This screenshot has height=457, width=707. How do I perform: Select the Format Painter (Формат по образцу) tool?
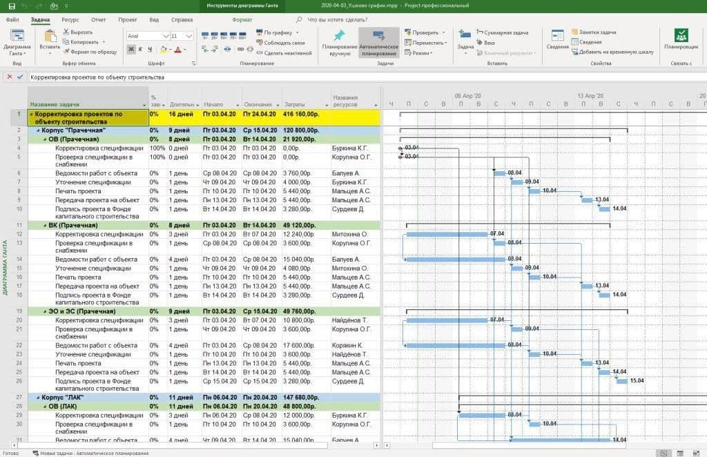pyautogui.click(x=66, y=51)
